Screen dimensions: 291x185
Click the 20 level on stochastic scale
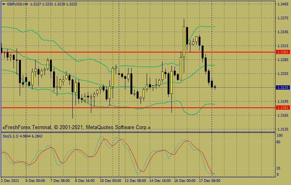[278, 168]
